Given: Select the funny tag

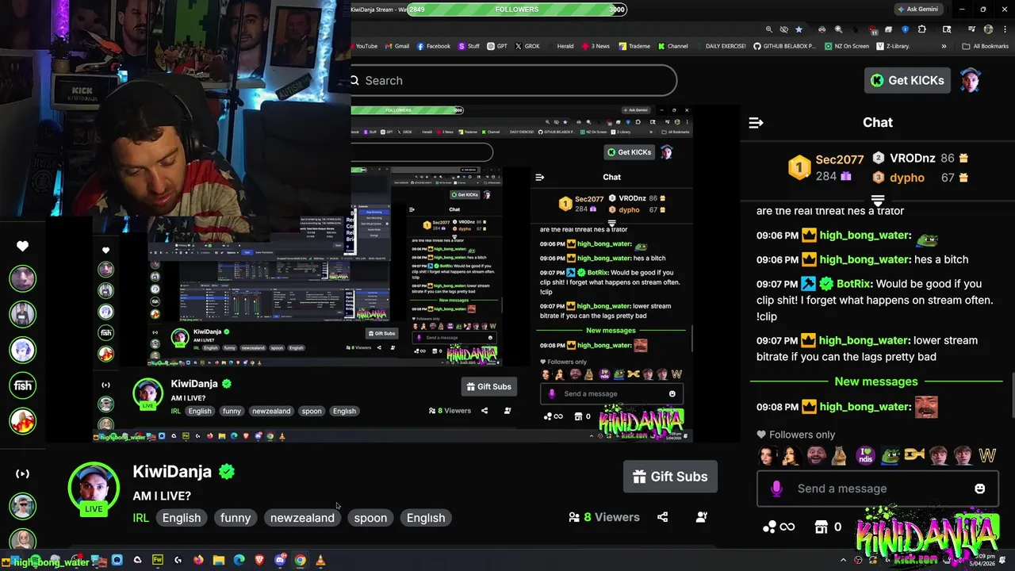Looking at the screenshot, I should tap(236, 518).
